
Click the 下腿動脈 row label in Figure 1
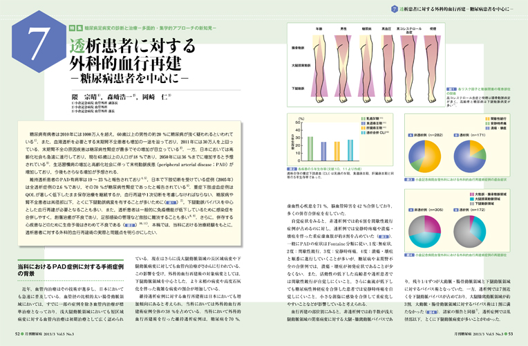coord(298,89)
